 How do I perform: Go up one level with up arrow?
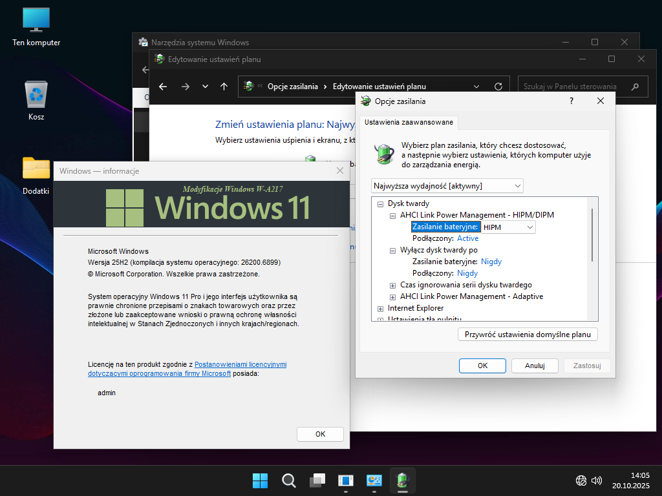[224, 87]
